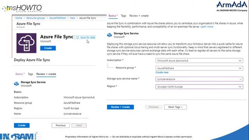The width and height of the screenshot is (249, 140).
Task: Click the Storage Sync Service icon in the review panel
Action: pyautogui.click(x=16, y=84)
